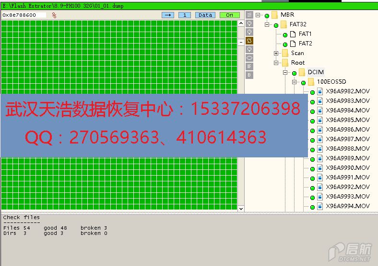The image size is (378, 266).
Task: Select the 100EOS5D folder
Action: pos(331,82)
